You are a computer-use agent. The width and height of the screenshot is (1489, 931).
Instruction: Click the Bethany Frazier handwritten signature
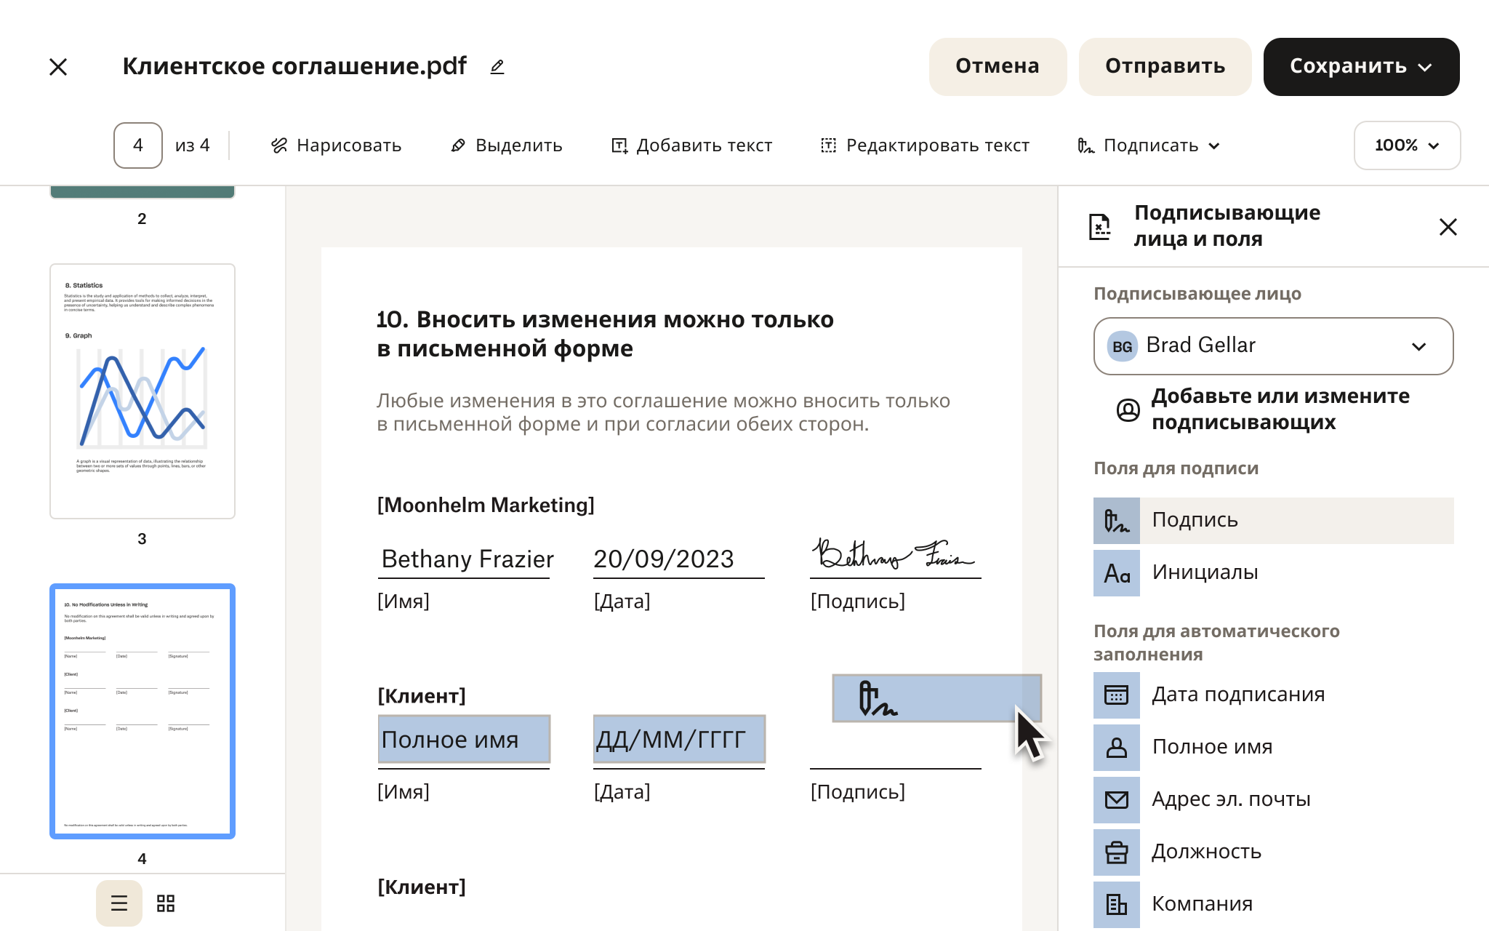tap(893, 554)
